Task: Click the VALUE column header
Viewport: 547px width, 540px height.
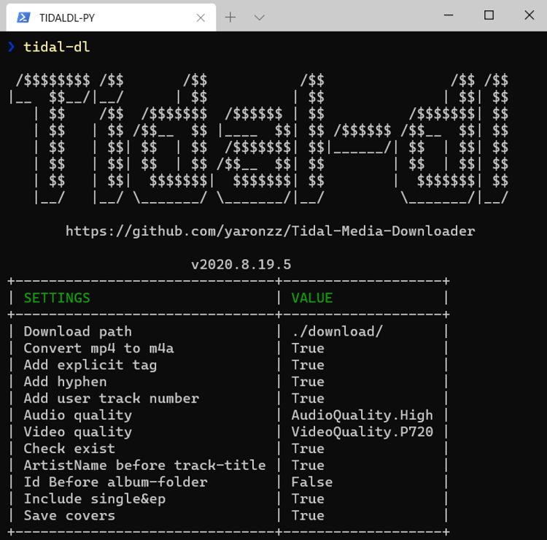Action: point(312,298)
